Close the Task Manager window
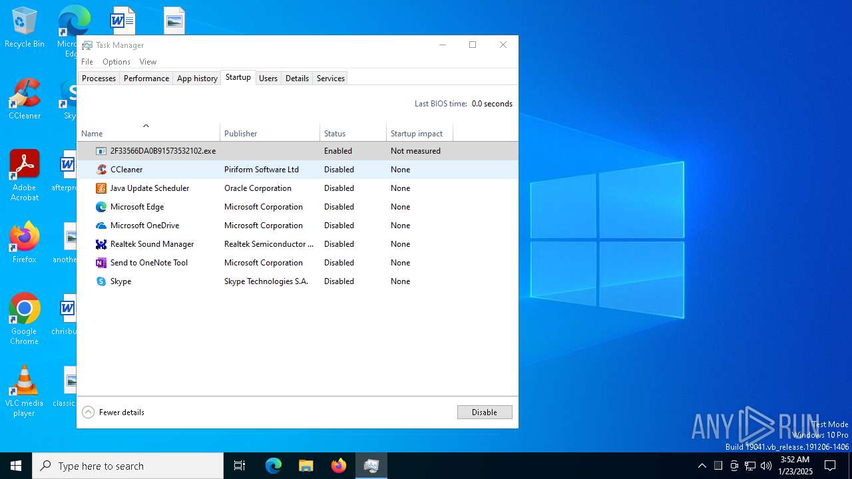This screenshot has height=479, width=852. [503, 45]
